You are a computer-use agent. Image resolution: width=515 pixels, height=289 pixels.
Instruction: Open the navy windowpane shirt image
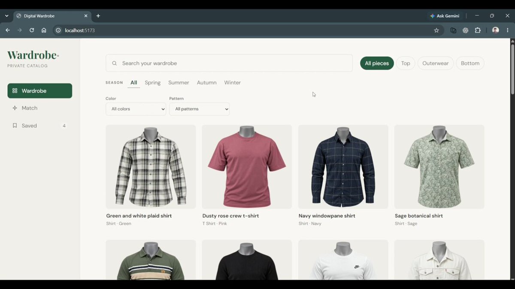(x=343, y=167)
